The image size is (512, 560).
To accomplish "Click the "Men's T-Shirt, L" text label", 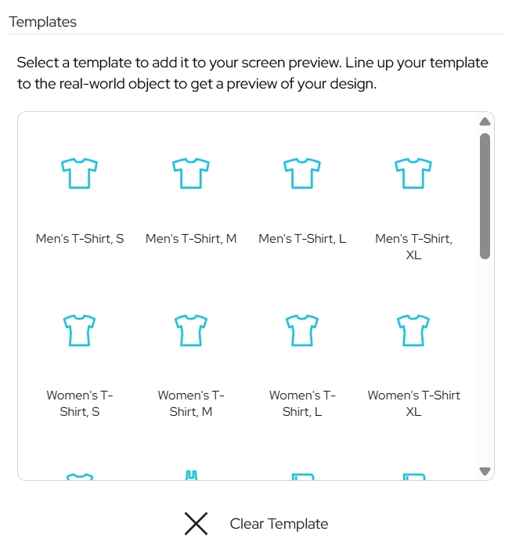I will (x=302, y=239).
